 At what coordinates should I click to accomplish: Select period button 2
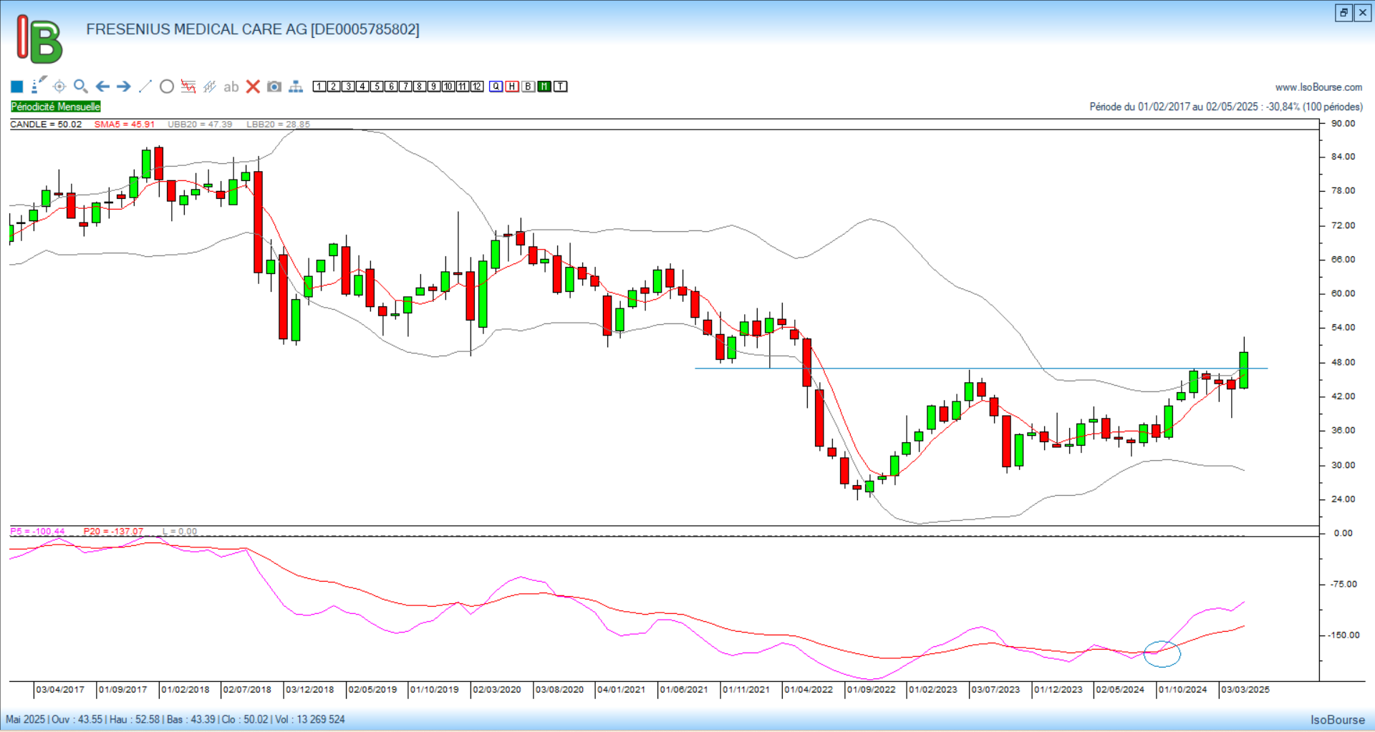pyautogui.click(x=334, y=87)
